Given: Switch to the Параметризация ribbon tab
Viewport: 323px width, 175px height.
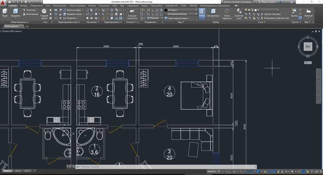Looking at the screenshot, I should click(x=77, y=6).
